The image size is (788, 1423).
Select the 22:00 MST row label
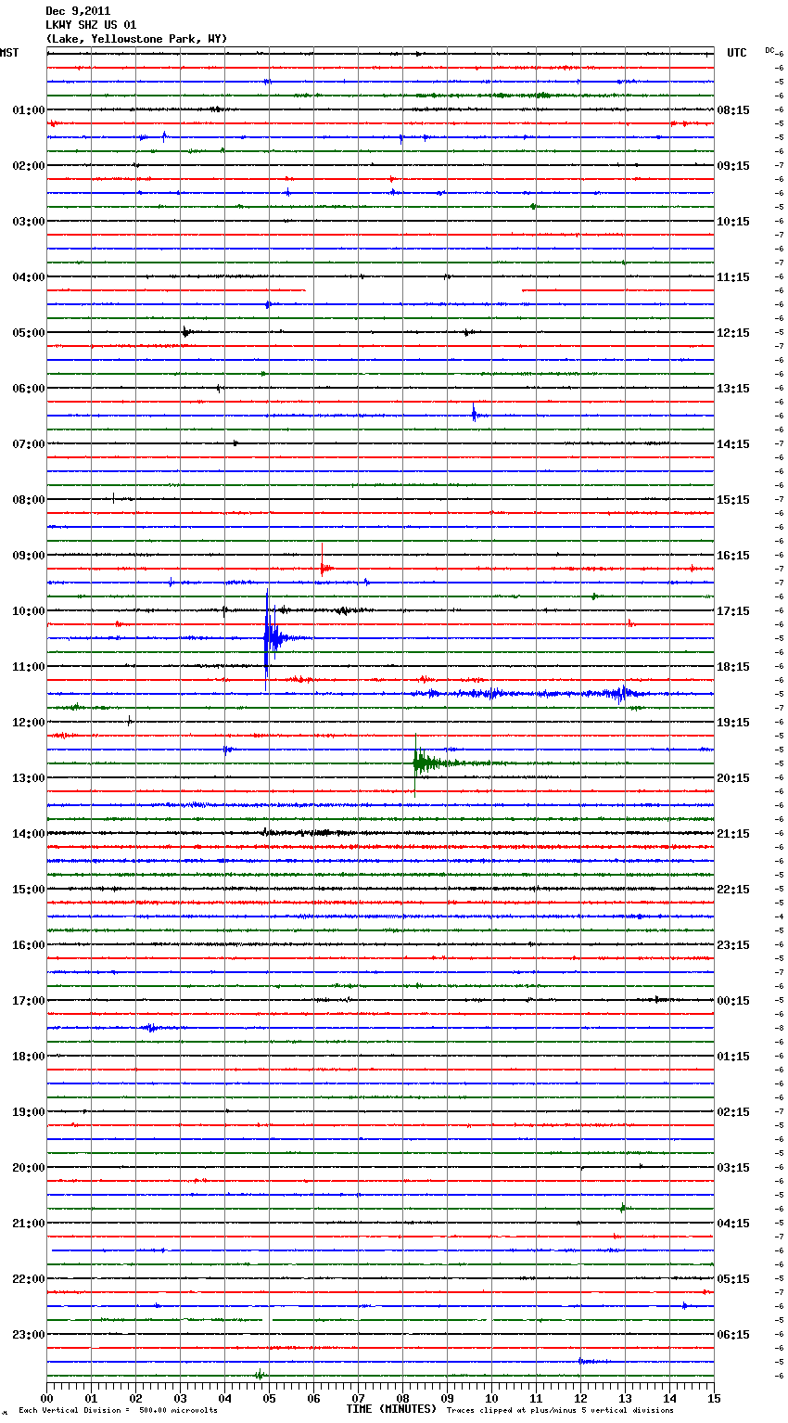click(29, 1279)
